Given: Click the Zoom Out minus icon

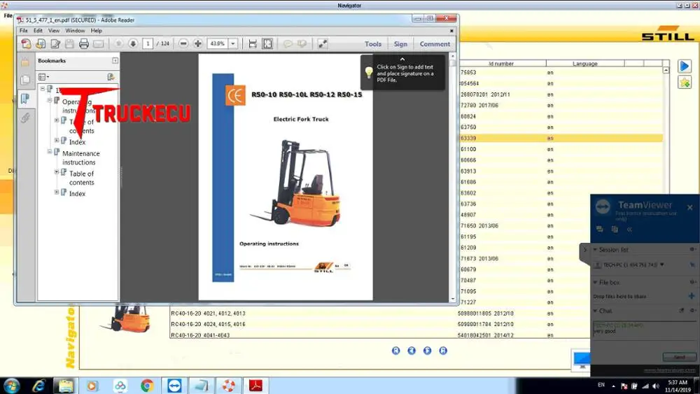Looking at the screenshot, I should [x=183, y=43].
